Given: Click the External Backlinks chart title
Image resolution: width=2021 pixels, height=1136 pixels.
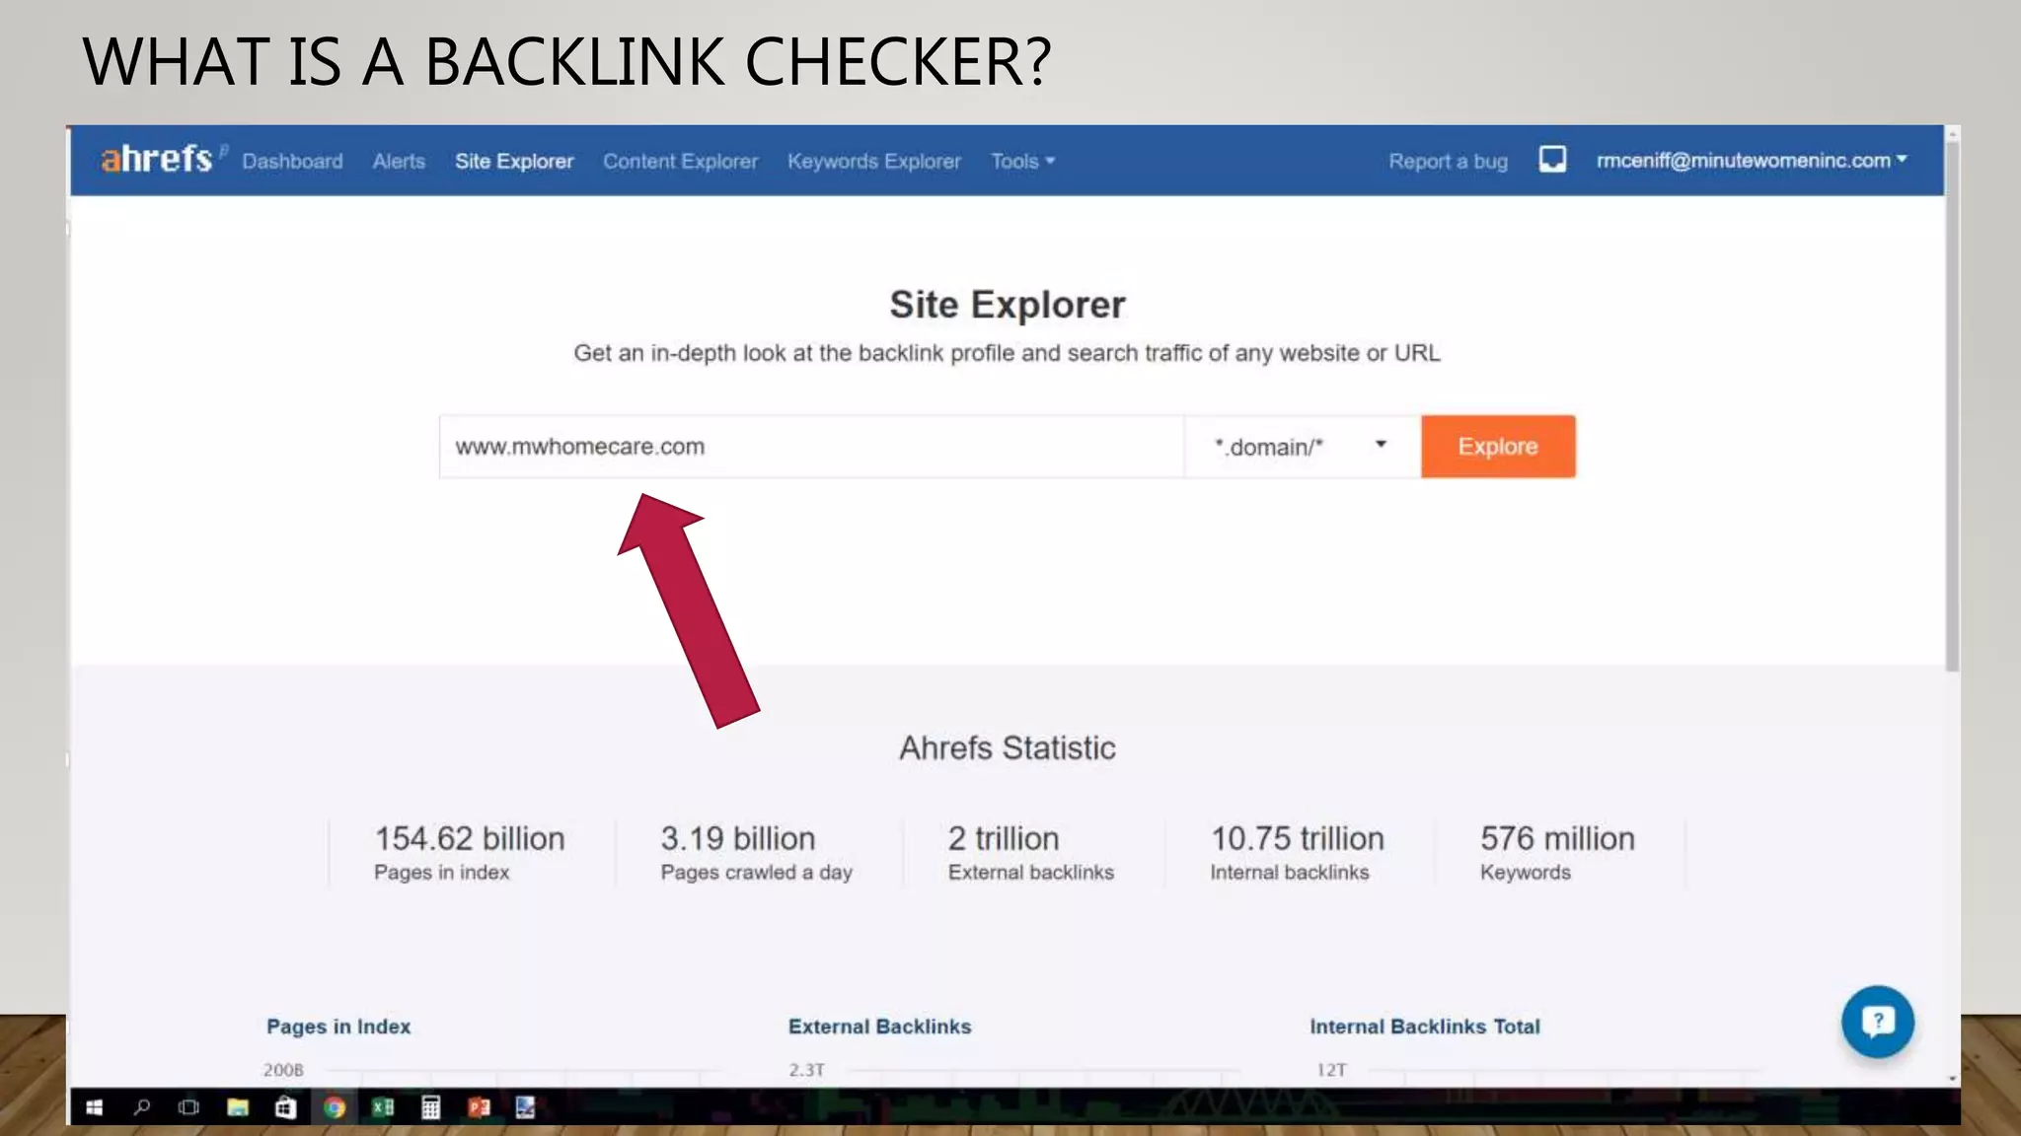Looking at the screenshot, I should tap(879, 1027).
